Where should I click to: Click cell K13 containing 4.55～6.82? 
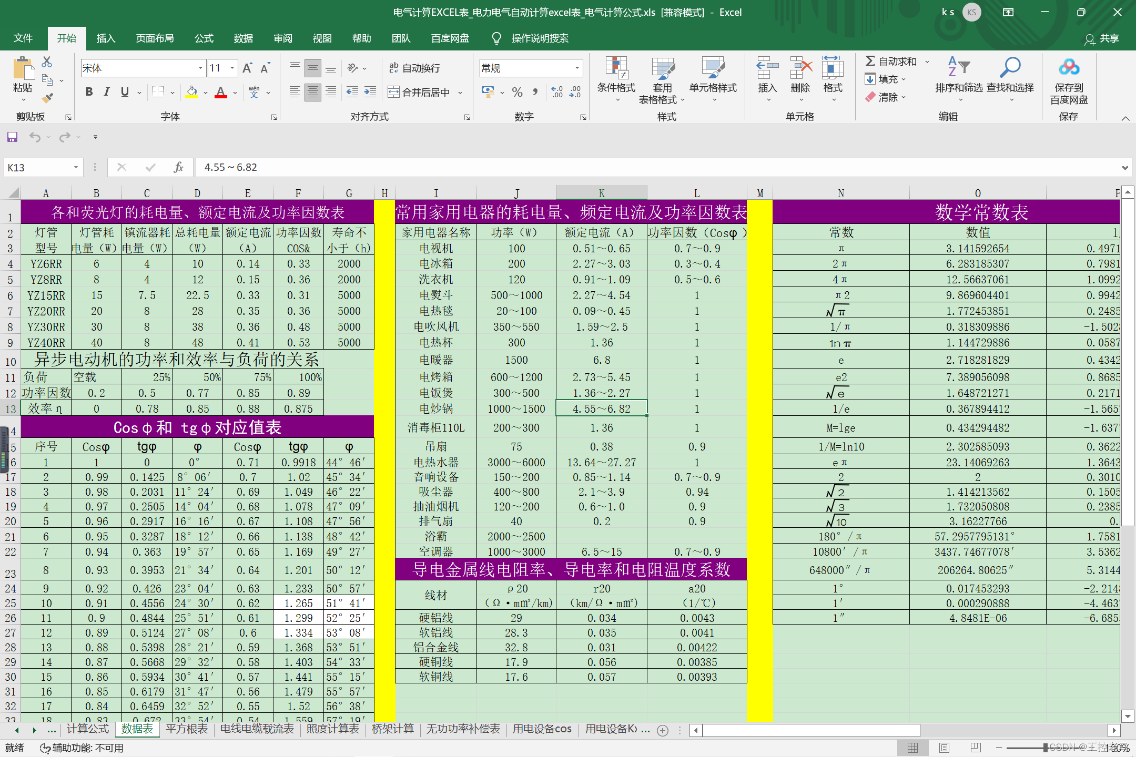point(601,408)
